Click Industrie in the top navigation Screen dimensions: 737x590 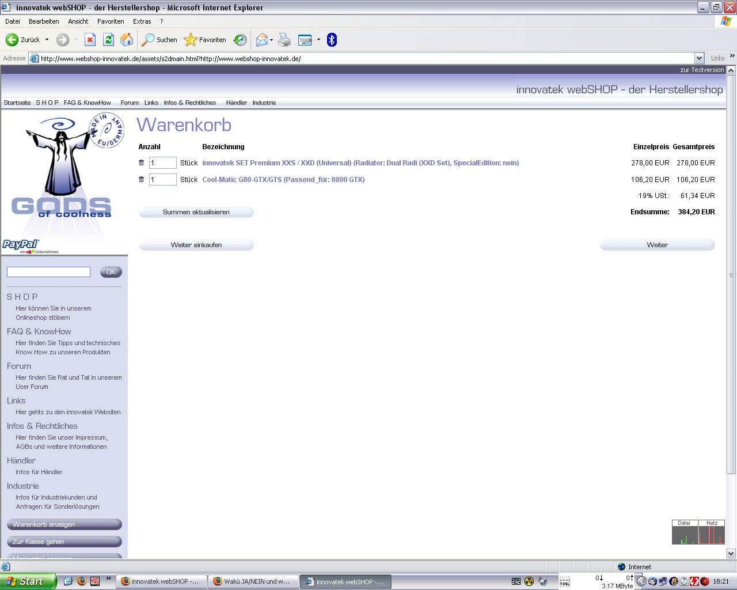click(264, 103)
